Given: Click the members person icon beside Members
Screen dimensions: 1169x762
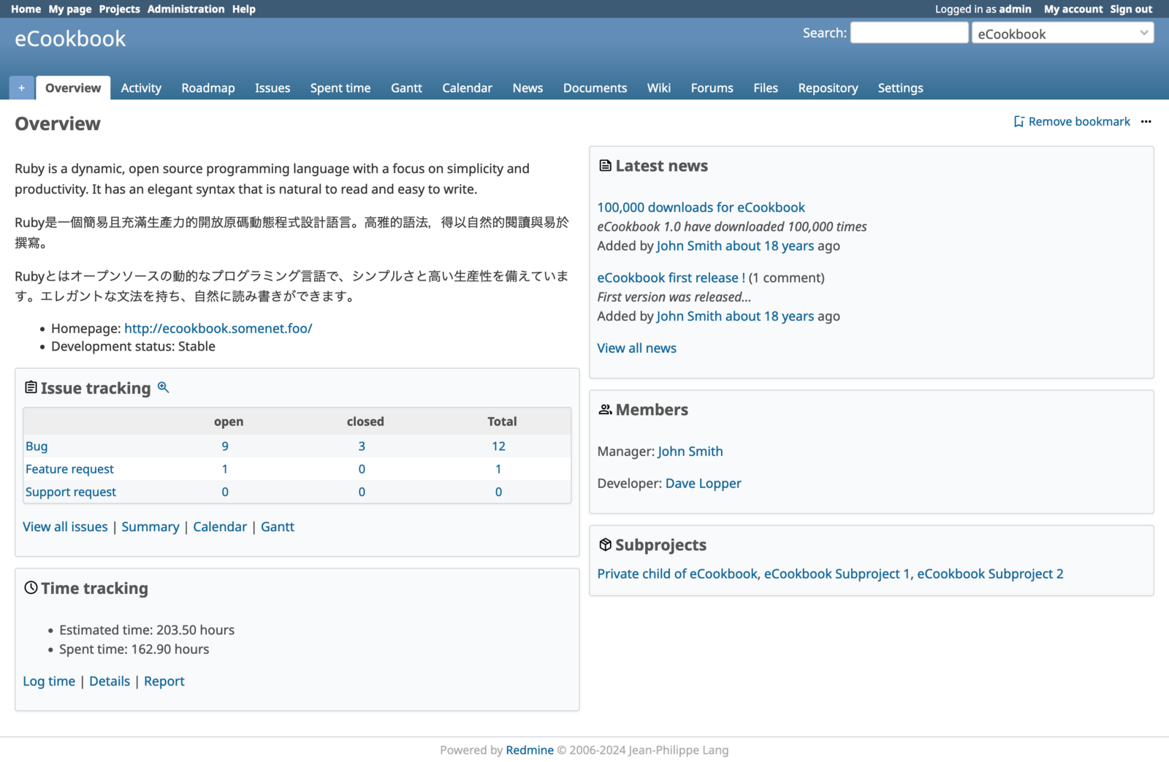Looking at the screenshot, I should click(x=605, y=409).
